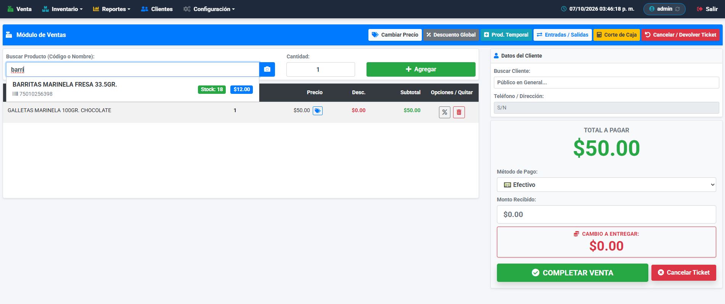Click the camera barcode scan icon
The height and width of the screenshot is (304, 725).
[267, 69]
